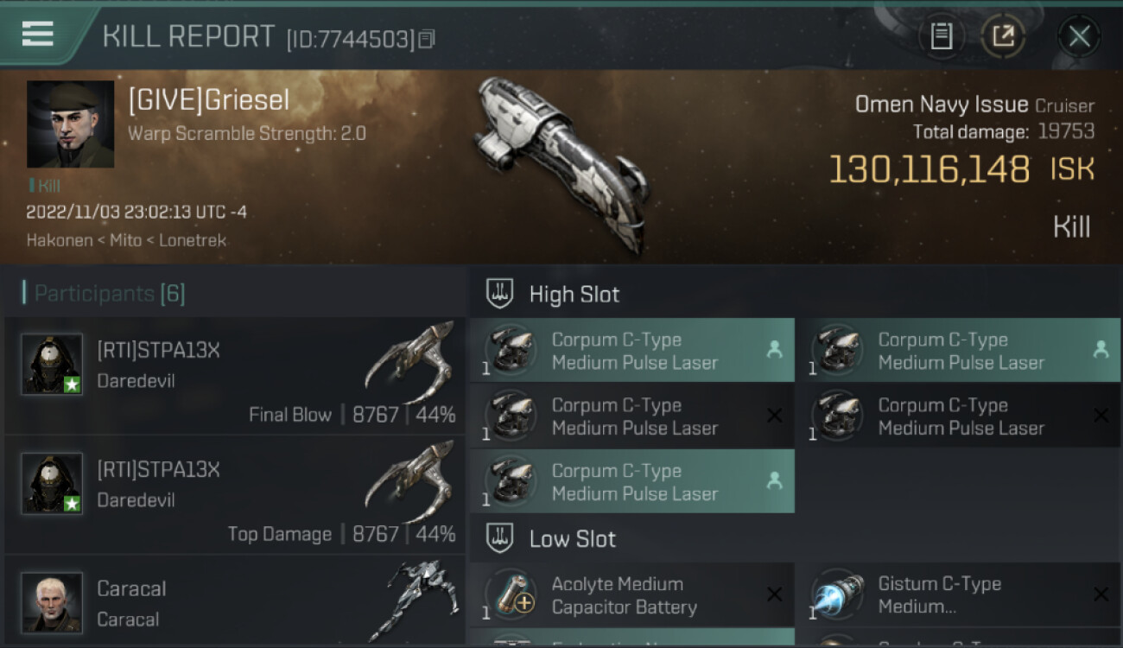Open the hamburger menu icon
This screenshot has height=648, width=1123.
pos(37,34)
